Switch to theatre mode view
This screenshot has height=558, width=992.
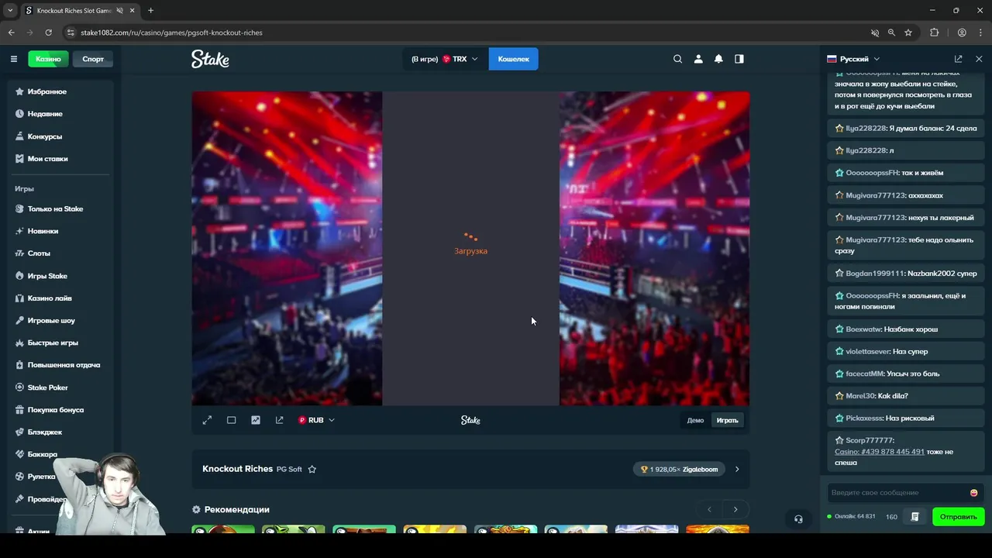click(x=231, y=420)
